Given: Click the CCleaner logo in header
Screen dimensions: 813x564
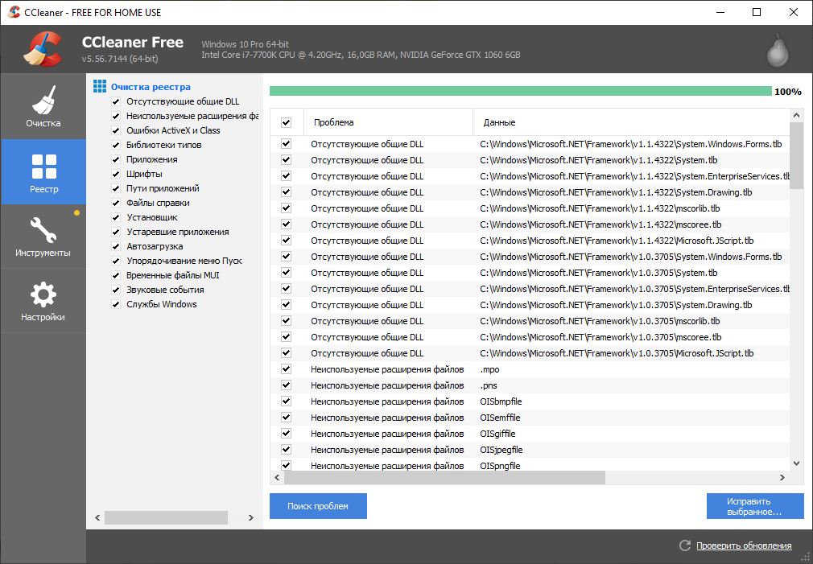Looking at the screenshot, I should tap(43, 50).
